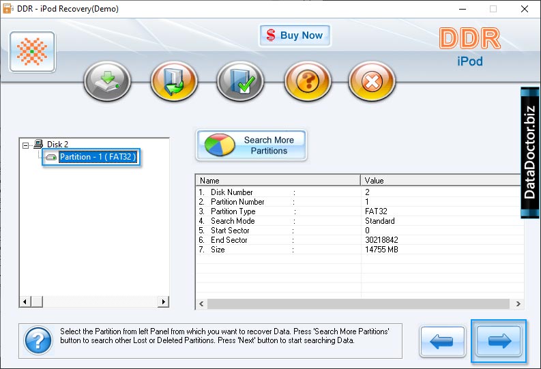Click the FAT32 value cell

click(376, 211)
